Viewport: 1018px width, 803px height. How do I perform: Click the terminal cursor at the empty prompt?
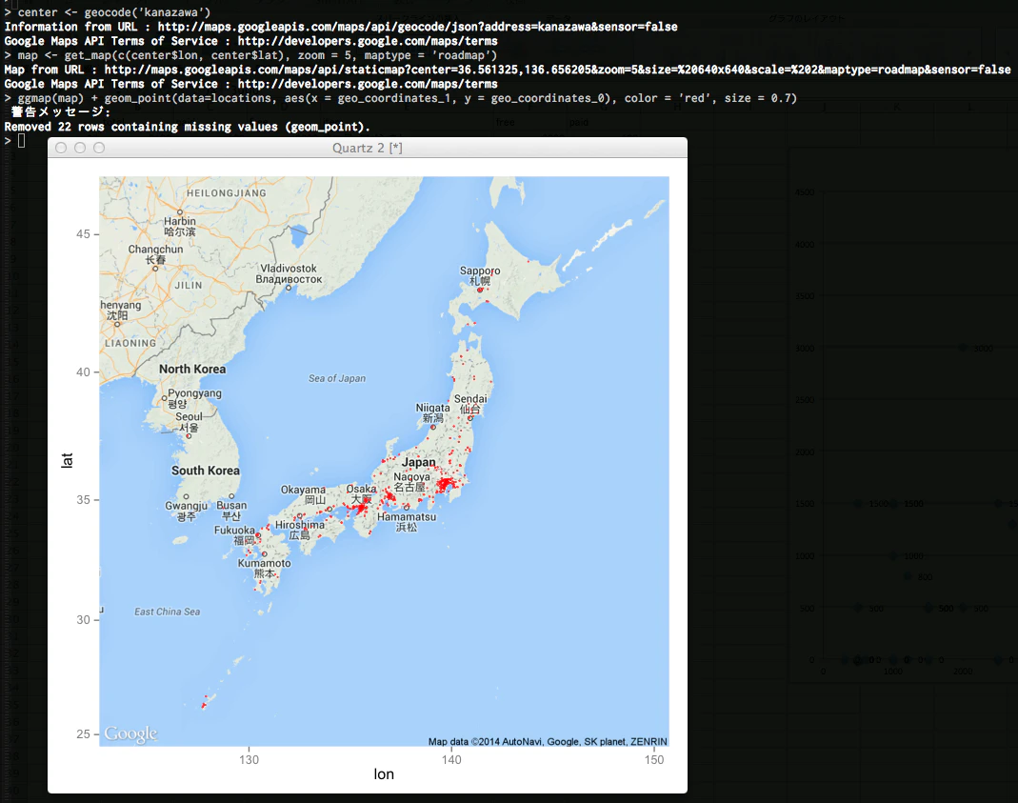coord(21,140)
